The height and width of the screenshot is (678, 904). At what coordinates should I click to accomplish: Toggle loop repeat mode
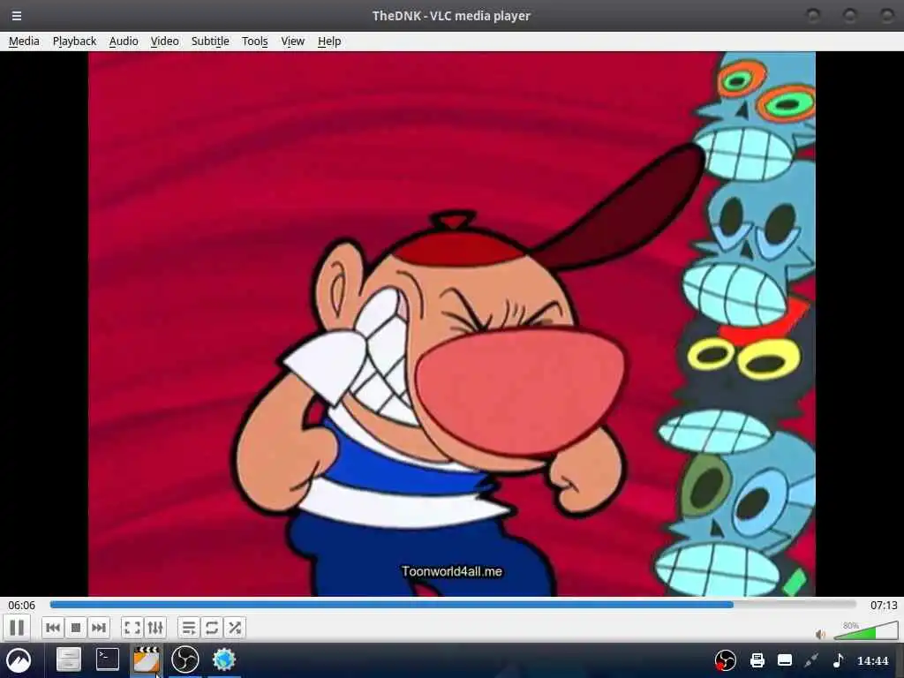pos(212,628)
